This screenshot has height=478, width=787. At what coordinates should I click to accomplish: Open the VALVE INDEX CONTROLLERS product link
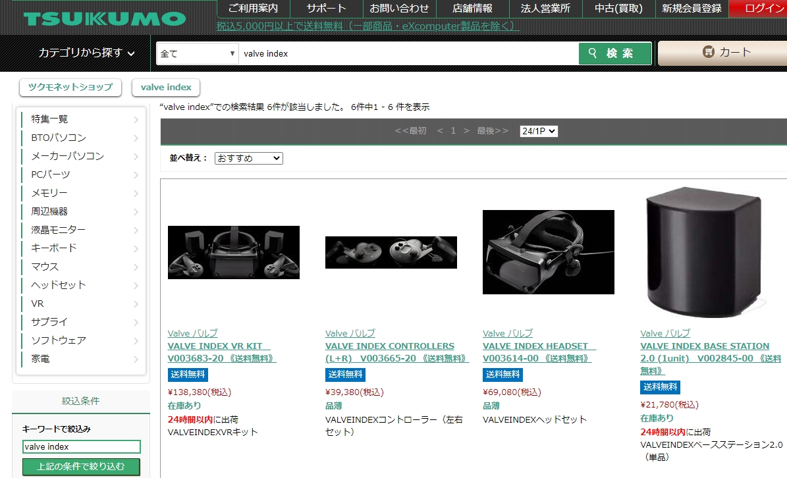[x=397, y=352]
